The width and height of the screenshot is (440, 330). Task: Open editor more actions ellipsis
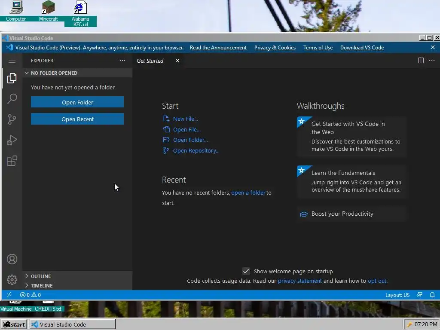[432, 61]
